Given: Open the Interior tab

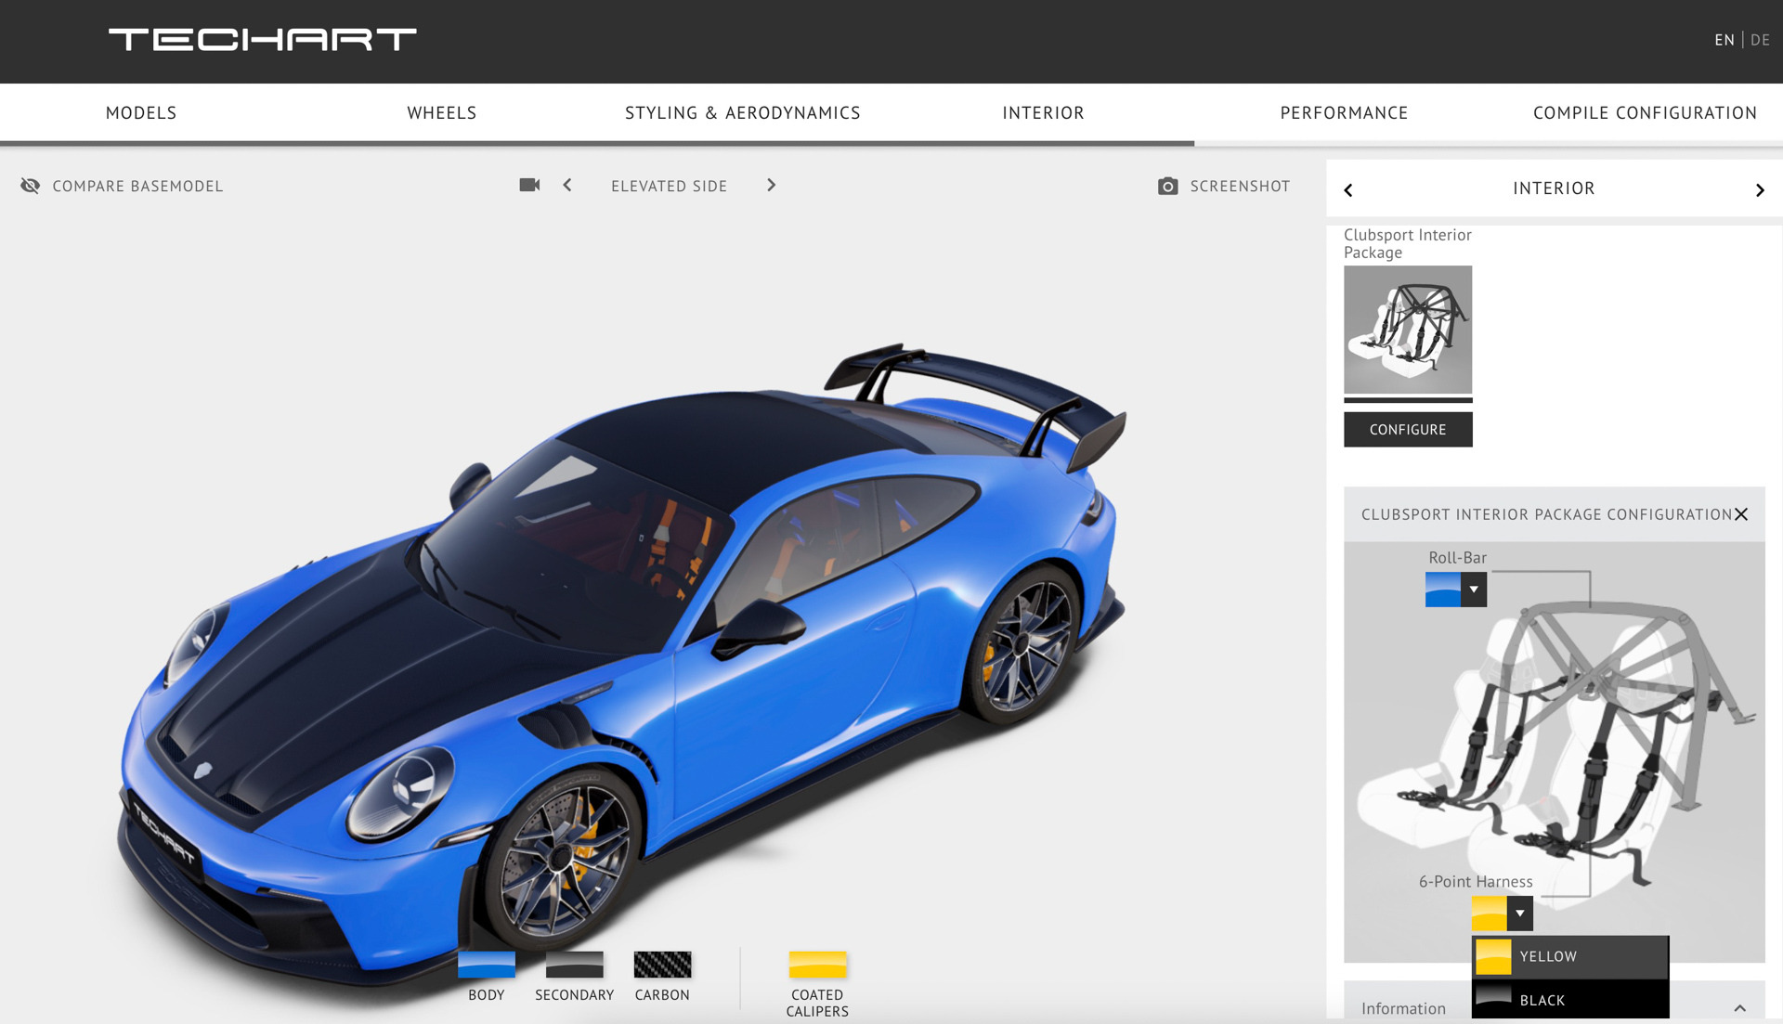Looking at the screenshot, I should tap(1044, 112).
